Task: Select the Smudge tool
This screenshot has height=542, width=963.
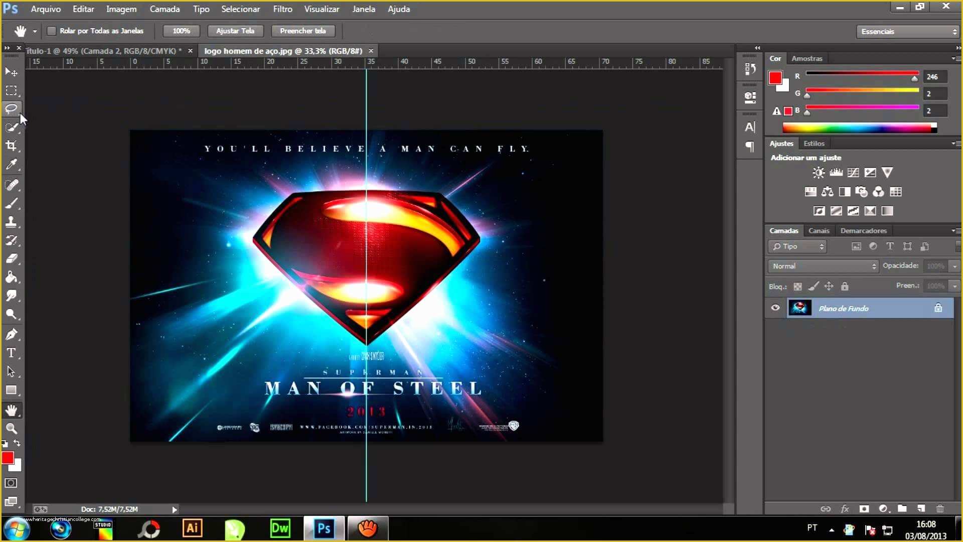Action: 11,296
